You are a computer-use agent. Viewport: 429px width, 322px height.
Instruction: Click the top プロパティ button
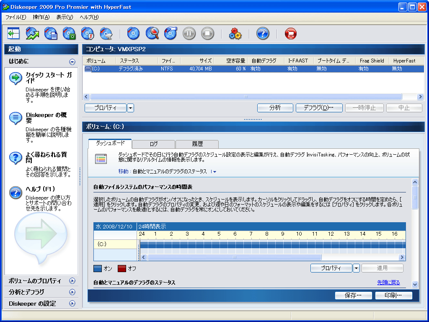pos(105,108)
